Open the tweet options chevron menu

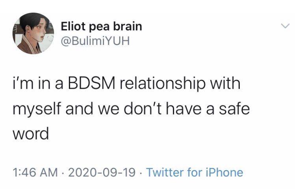click(x=285, y=26)
